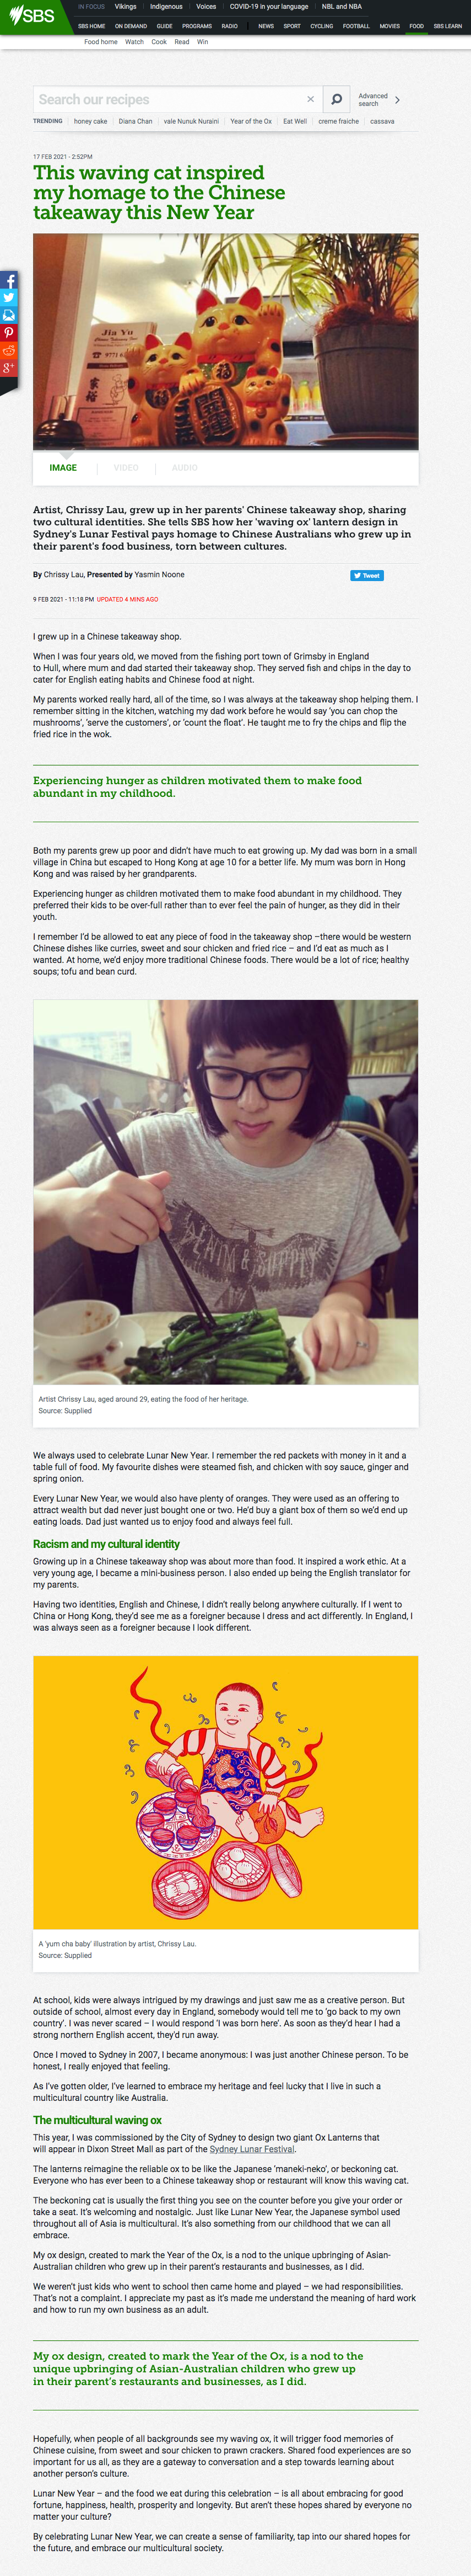Open the ON DEMAND menu item
The width and height of the screenshot is (471, 2576).
click(131, 26)
